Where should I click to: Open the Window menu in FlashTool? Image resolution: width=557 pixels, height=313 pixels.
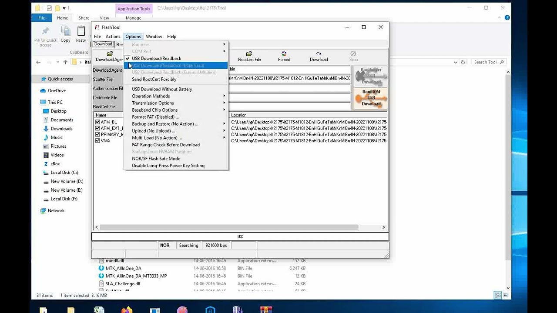[x=154, y=37]
